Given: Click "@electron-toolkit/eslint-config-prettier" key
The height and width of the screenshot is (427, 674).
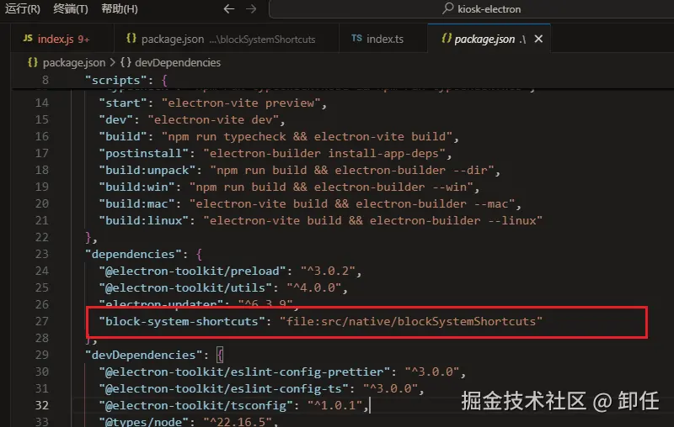Looking at the screenshot, I should pyautogui.click(x=244, y=372).
